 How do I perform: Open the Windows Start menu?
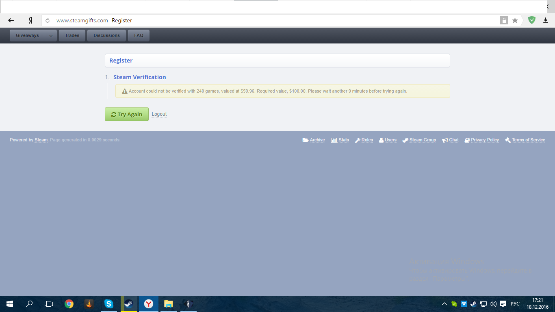pos(10,304)
